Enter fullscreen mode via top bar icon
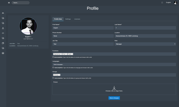 pos(162,3)
